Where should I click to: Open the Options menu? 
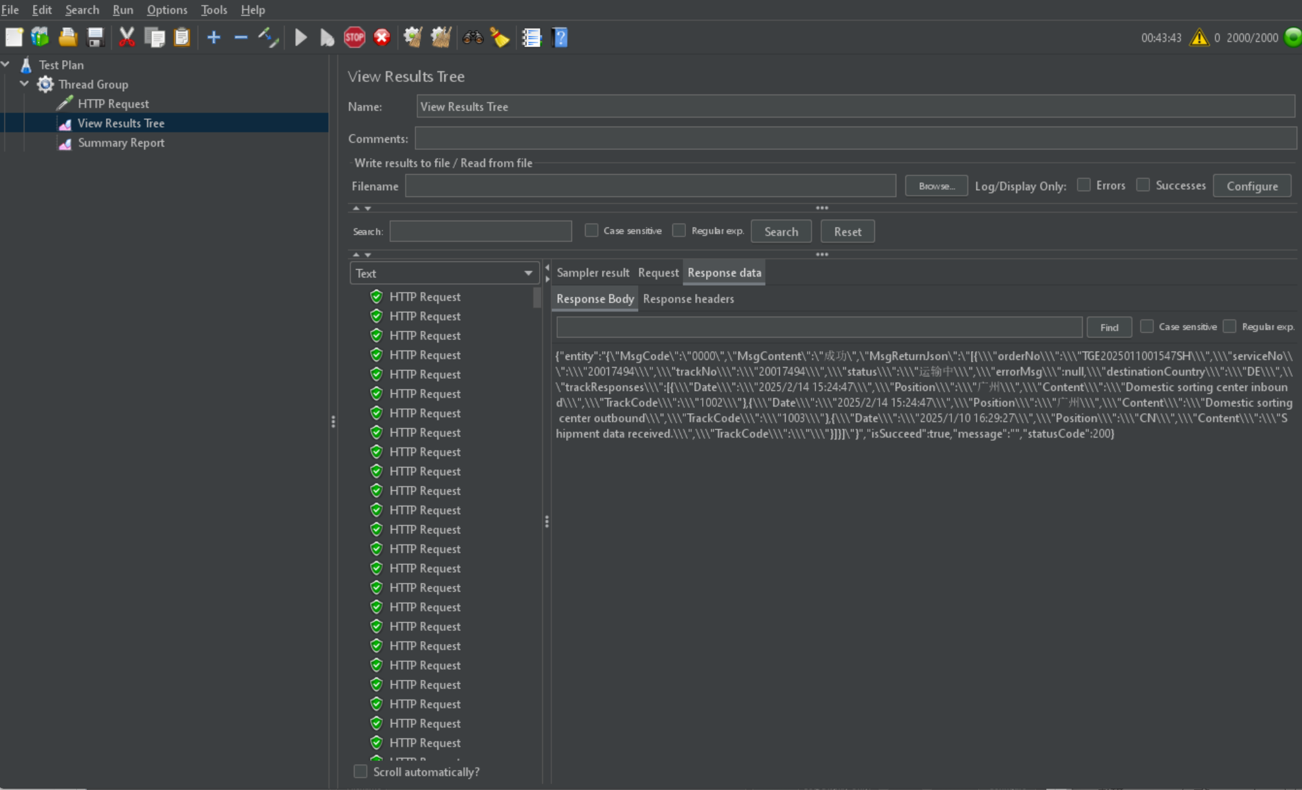click(166, 10)
